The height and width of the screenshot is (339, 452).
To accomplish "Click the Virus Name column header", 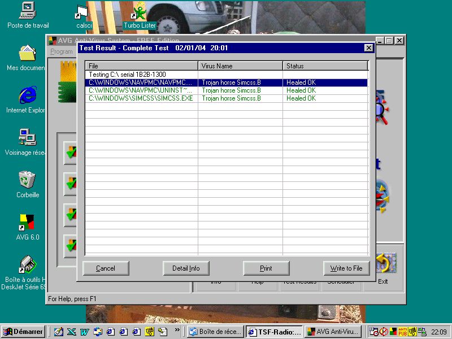I will (241, 66).
